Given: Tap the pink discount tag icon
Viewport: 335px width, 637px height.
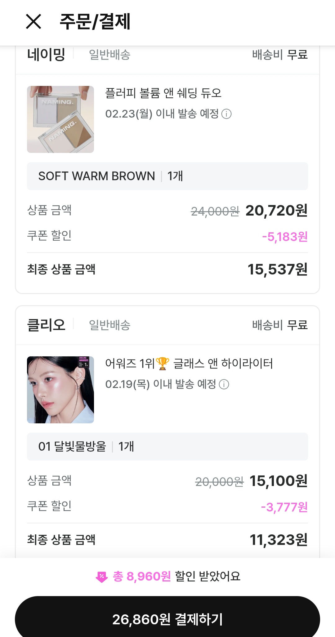Looking at the screenshot, I should click(x=102, y=577).
